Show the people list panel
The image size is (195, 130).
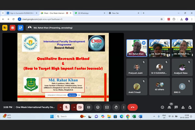click(169, 107)
